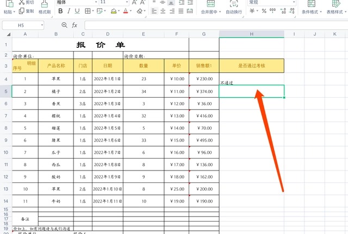
Task: Click the cell style brush icon
Action: point(100,11)
